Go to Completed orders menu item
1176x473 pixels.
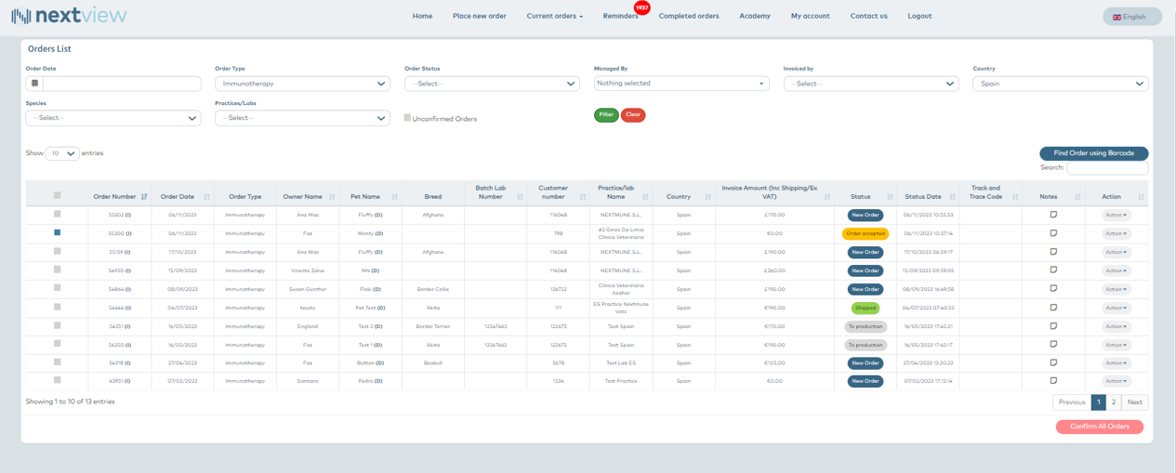688,16
